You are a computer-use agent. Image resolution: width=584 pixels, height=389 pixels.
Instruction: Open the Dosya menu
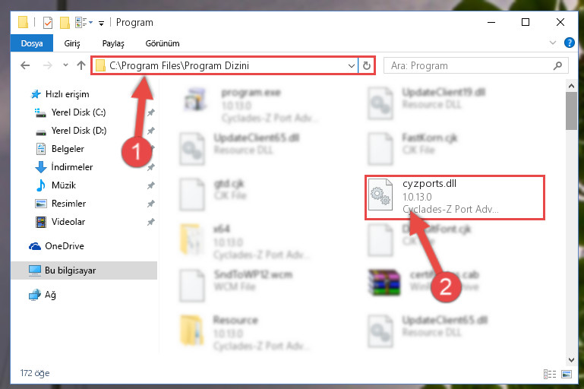(x=32, y=43)
